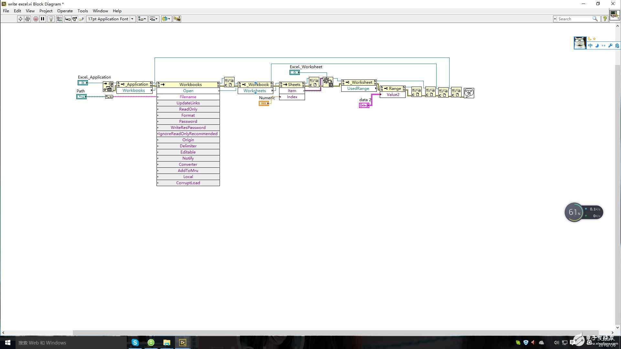Open the Distribute Objects dropdown
This screenshot has height=349, width=621.
pos(154,19)
